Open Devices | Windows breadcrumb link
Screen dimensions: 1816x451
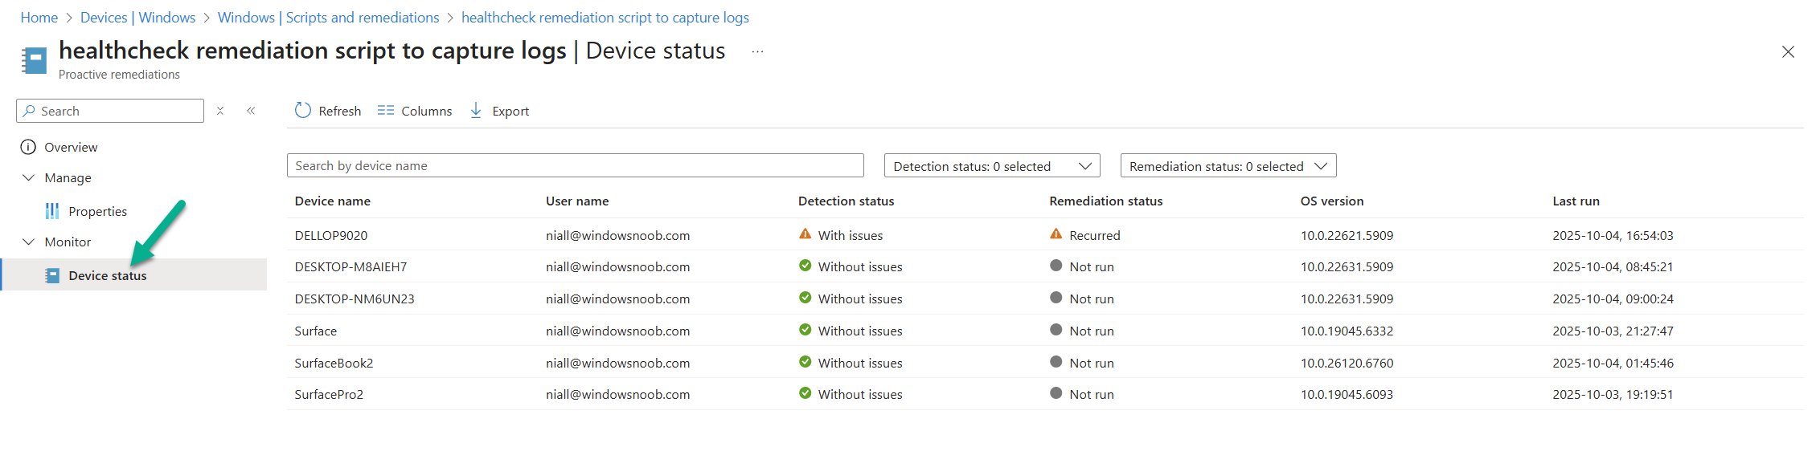(x=137, y=18)
